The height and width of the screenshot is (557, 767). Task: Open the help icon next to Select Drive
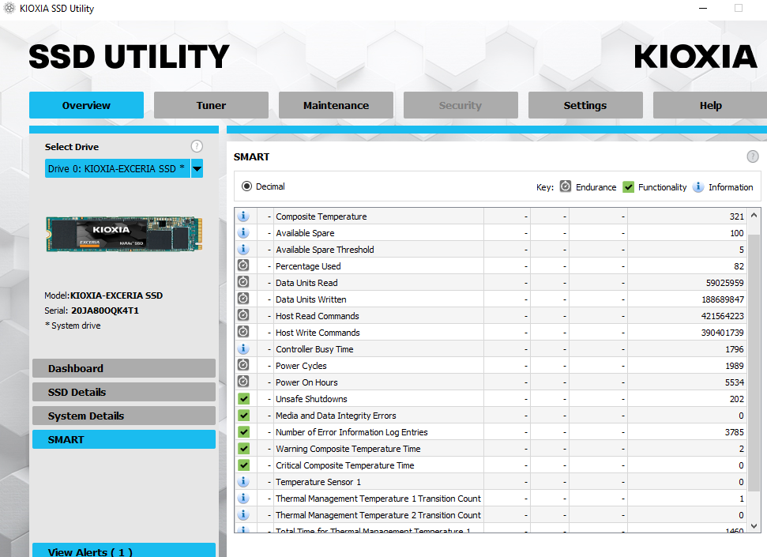tap(197, 146)
